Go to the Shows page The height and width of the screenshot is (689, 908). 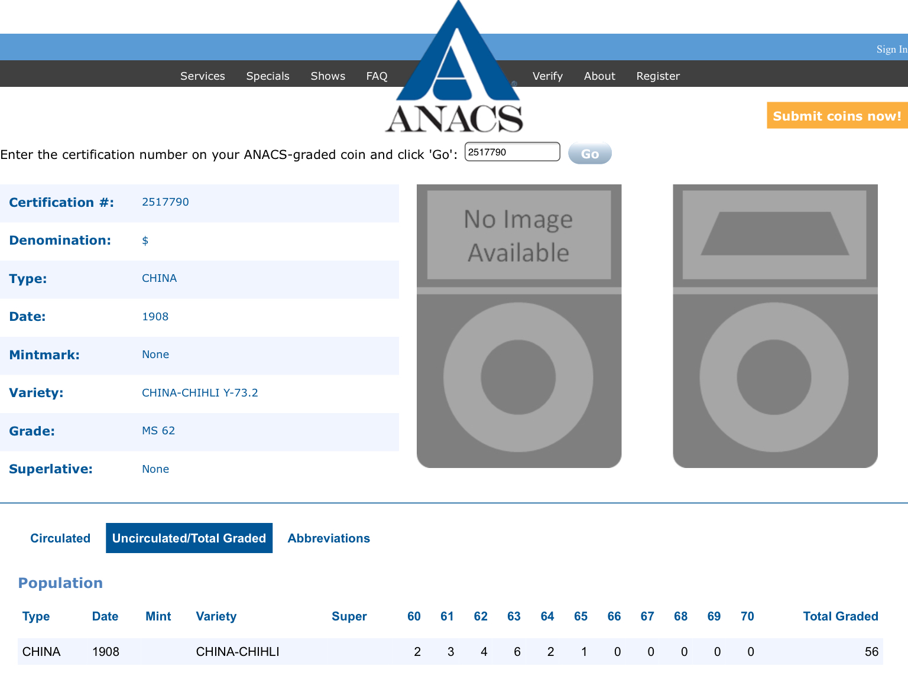click(328, 76)
